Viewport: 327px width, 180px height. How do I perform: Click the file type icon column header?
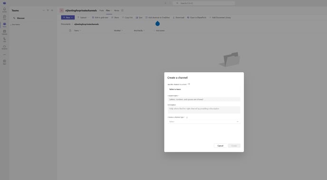pos(70,31)
